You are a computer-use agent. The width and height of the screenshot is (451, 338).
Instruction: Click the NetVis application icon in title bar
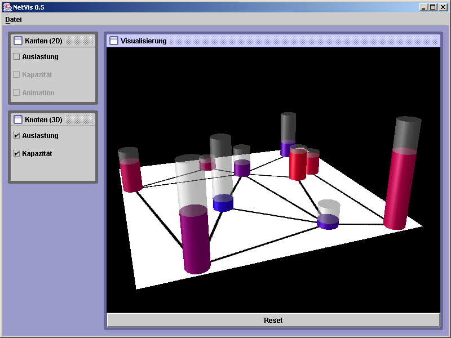click(x=7, y=7)
